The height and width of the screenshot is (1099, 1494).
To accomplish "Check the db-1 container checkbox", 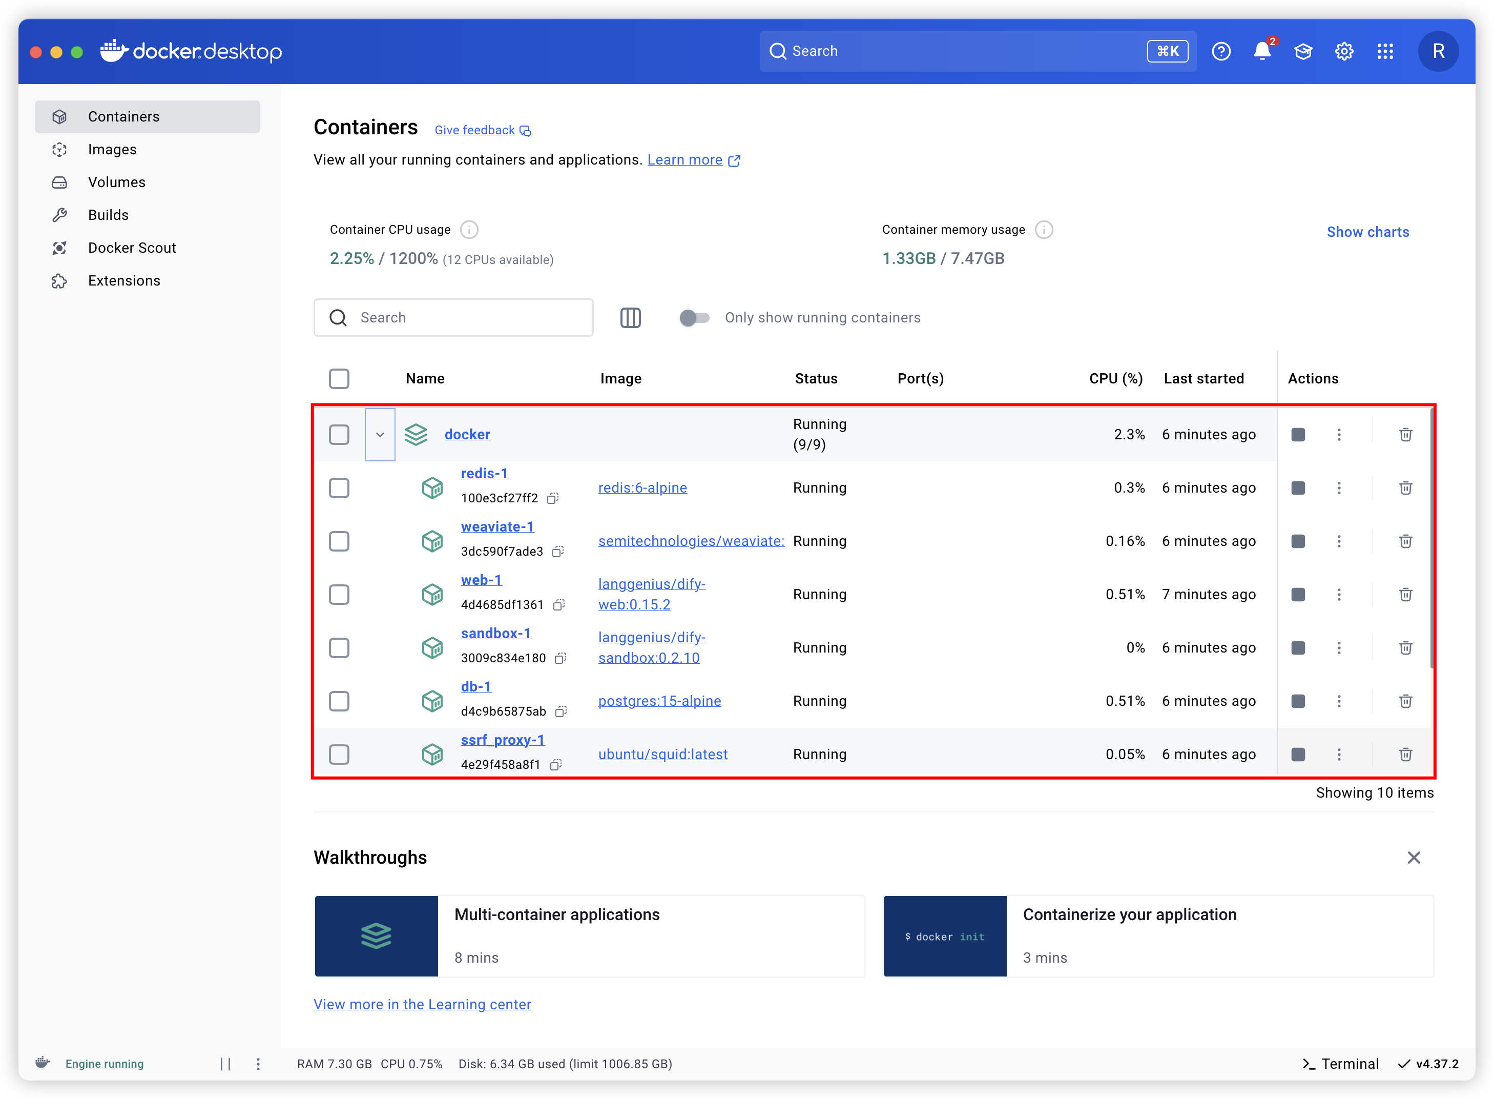I will coord(340,700).
